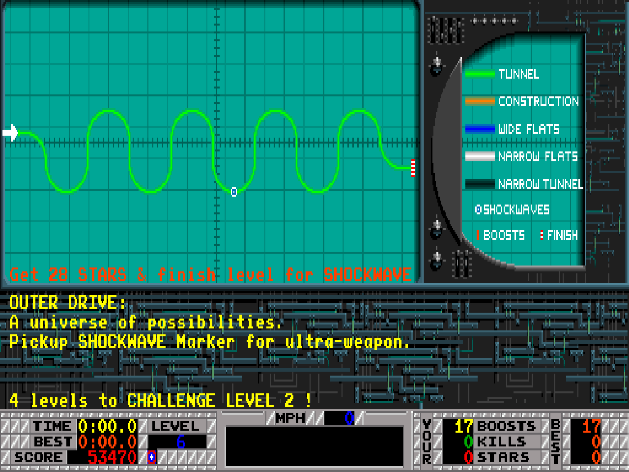Click the red Score value
Viewport: 629px width, 472px height.
pos(112,457)
